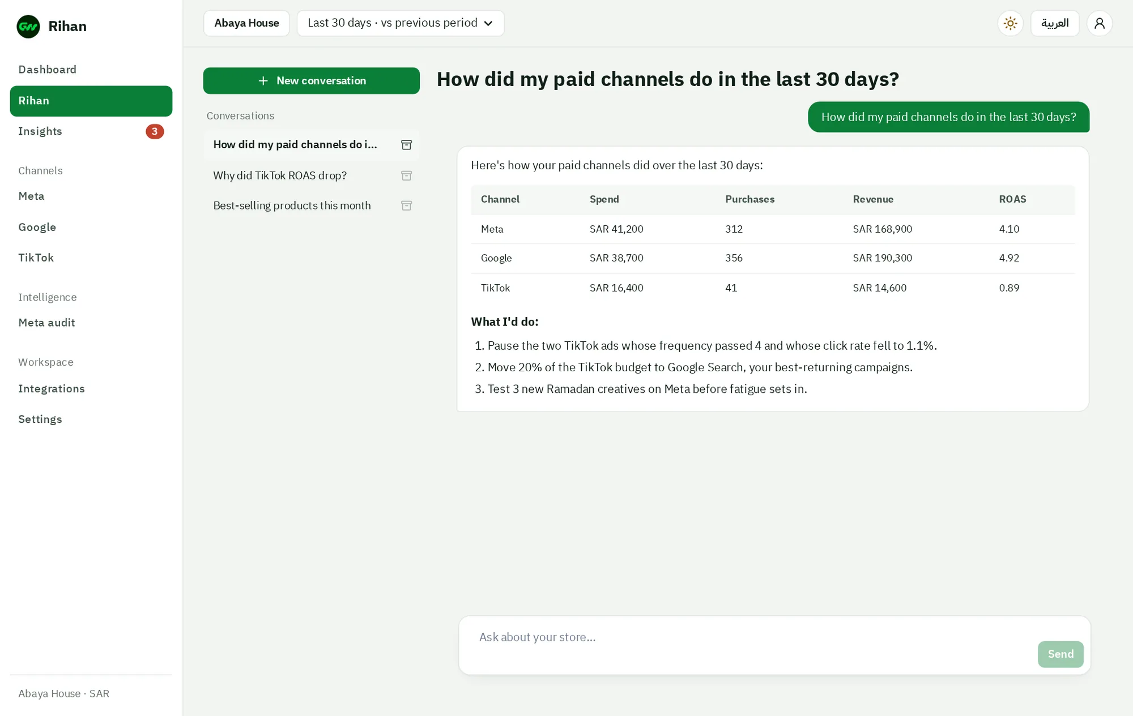Archive the 'Why did TikTok ROAS drop?' conversation
The image size is (1133, 716).
pos(406,175)
